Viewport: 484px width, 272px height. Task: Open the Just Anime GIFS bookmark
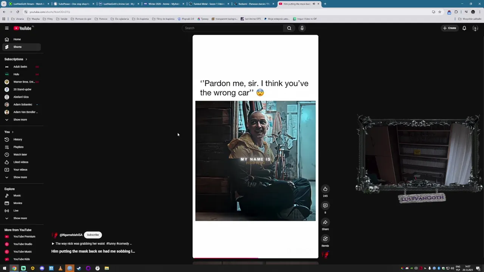coord(251,19)
